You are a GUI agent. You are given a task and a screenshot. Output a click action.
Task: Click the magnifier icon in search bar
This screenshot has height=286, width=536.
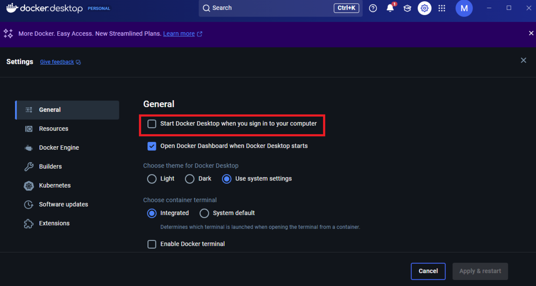pyautogui.click(x=206, y=8)
